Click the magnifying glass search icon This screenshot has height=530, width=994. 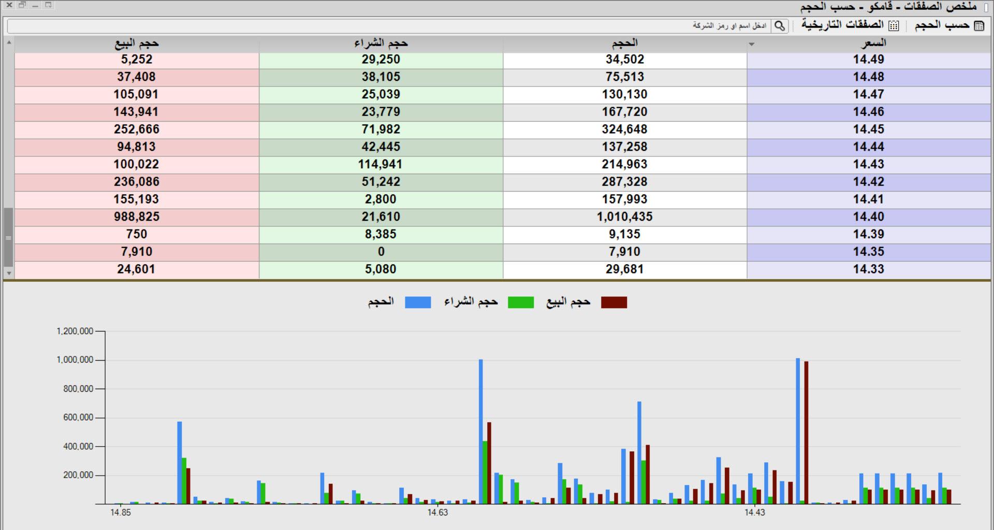click(780, 26)
